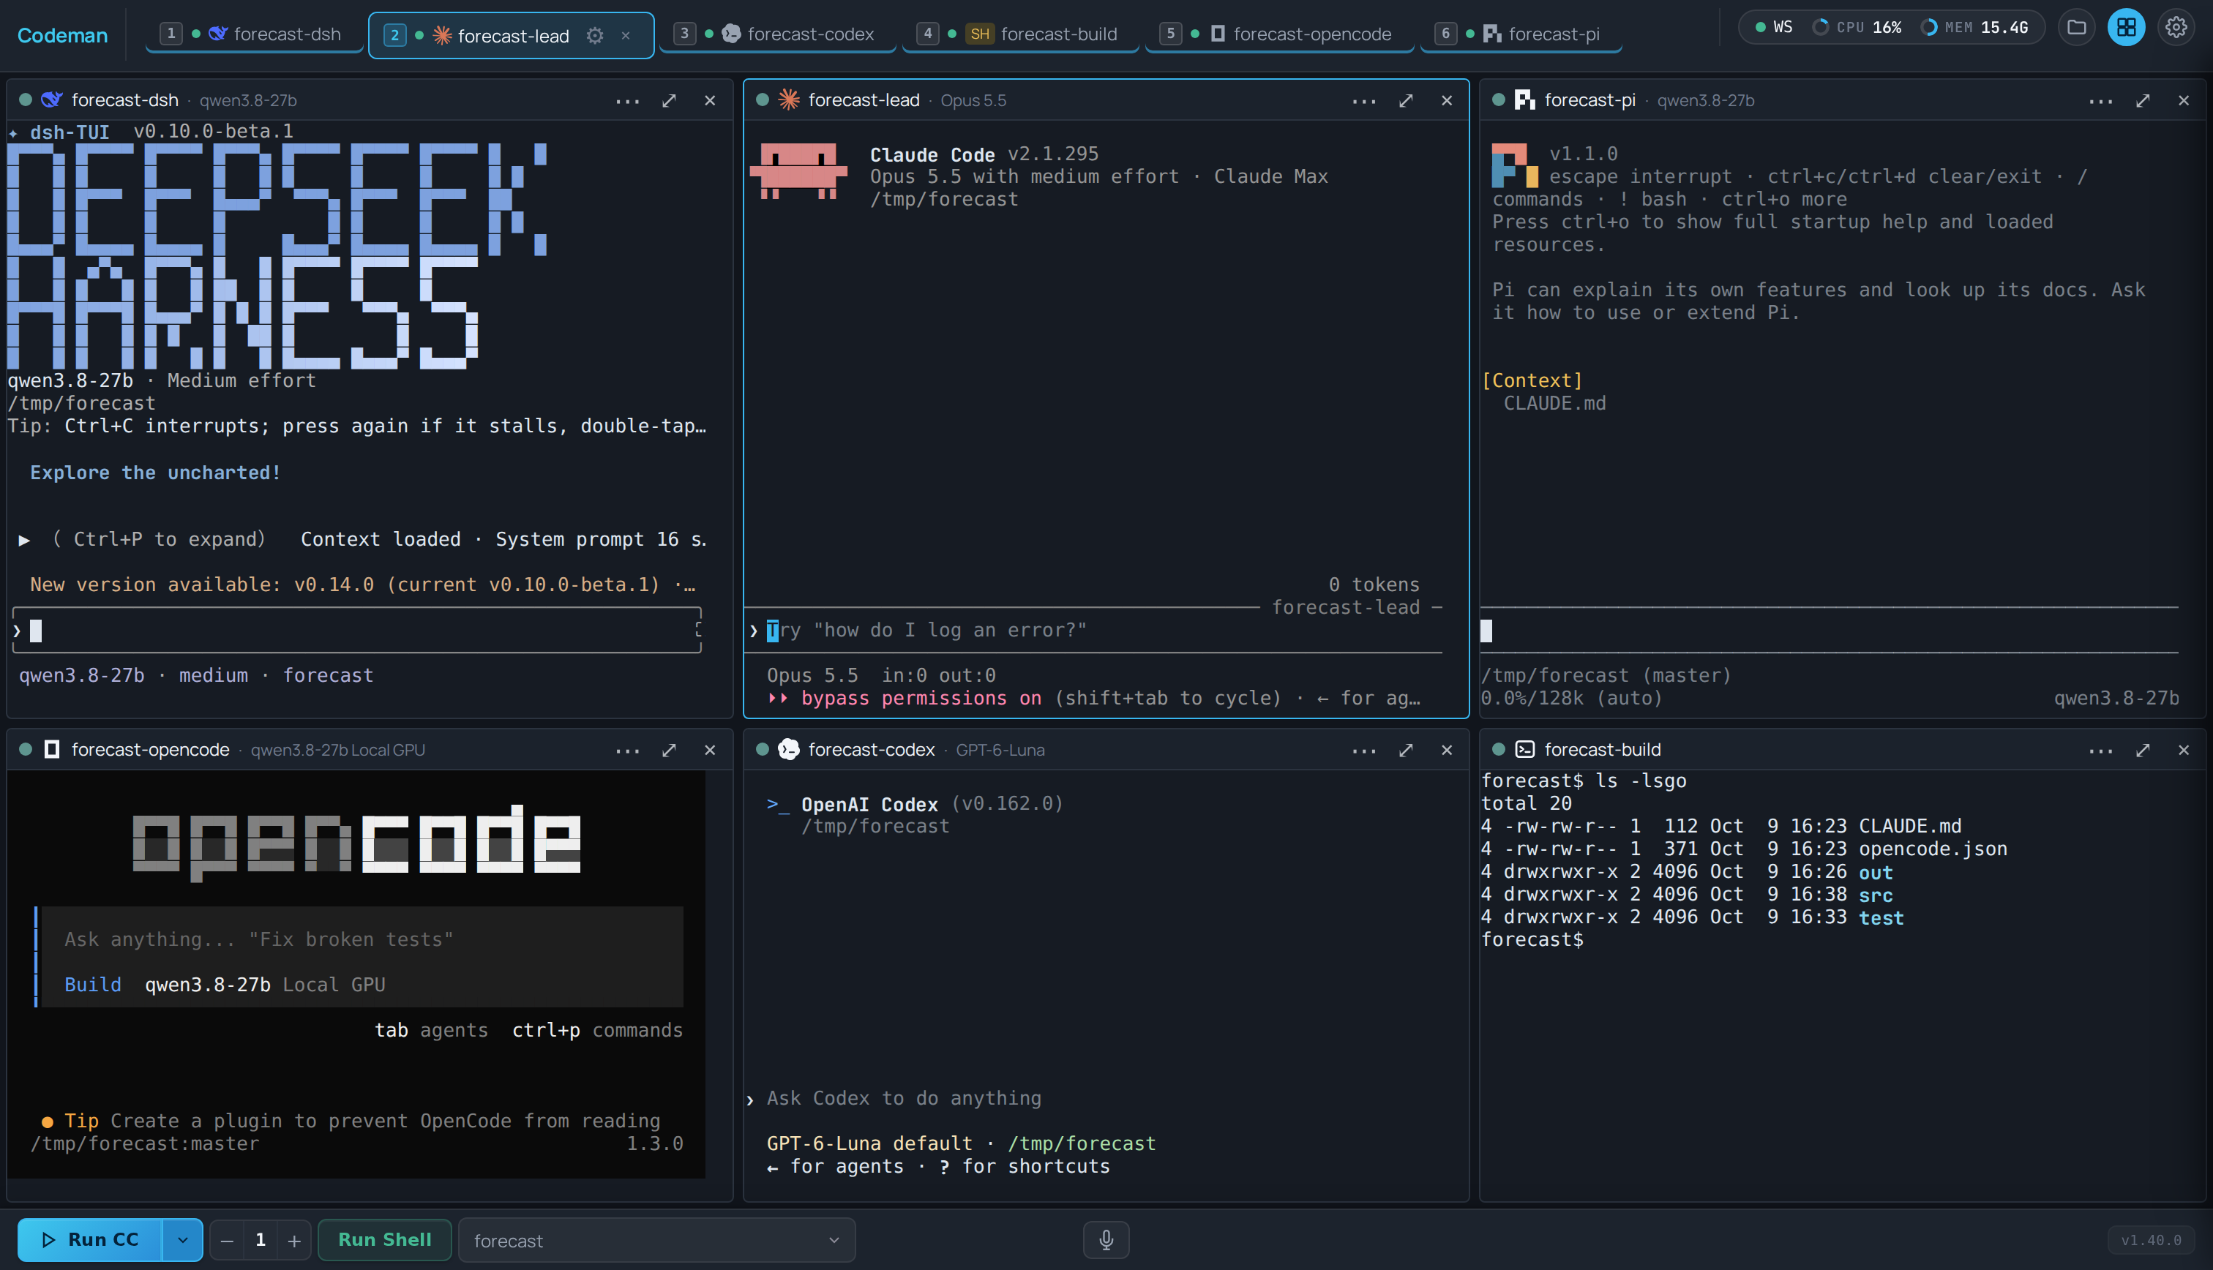Click the Codeman logo text

[x=63, y=36]
